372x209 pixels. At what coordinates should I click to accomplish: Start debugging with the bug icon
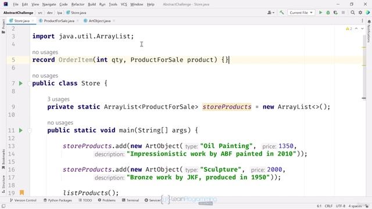pyautogui.click(x=328, y=13)
